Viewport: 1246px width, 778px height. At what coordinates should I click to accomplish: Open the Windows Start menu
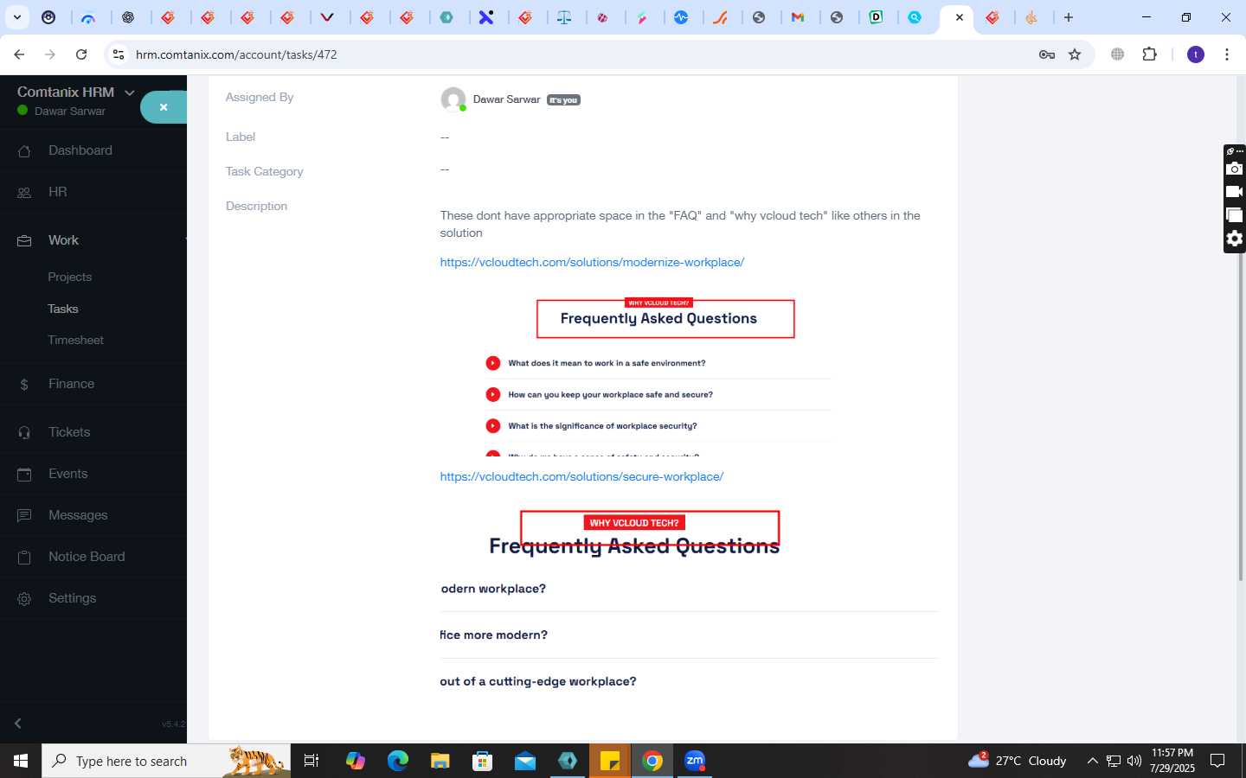[21, 761]
